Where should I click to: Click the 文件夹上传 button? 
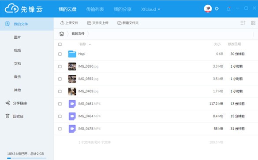tap(98, 23)
